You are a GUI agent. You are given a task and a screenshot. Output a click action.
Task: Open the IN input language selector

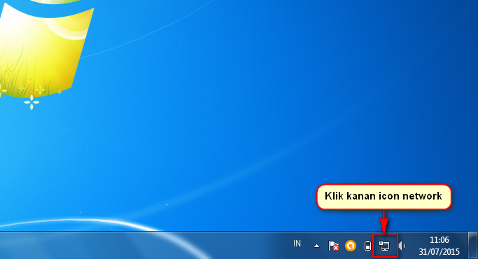(x=297, y=244)
